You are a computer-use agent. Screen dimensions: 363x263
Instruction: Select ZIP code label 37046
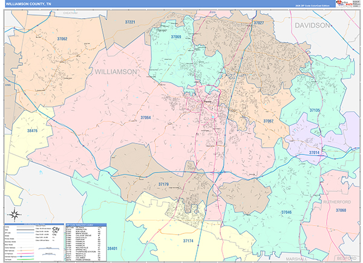pos(286,212)
